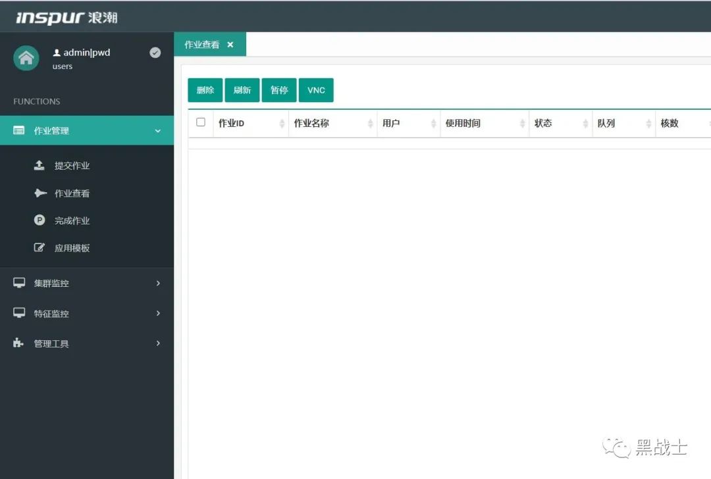Expand the 特征监控 menu chevron

coord(158,313)
